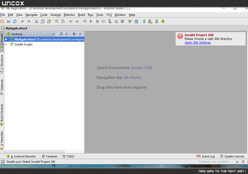Click the Collapse All icon in Project panel
Image resolution: width=248 pixels, height=174 pixels.
67,34
